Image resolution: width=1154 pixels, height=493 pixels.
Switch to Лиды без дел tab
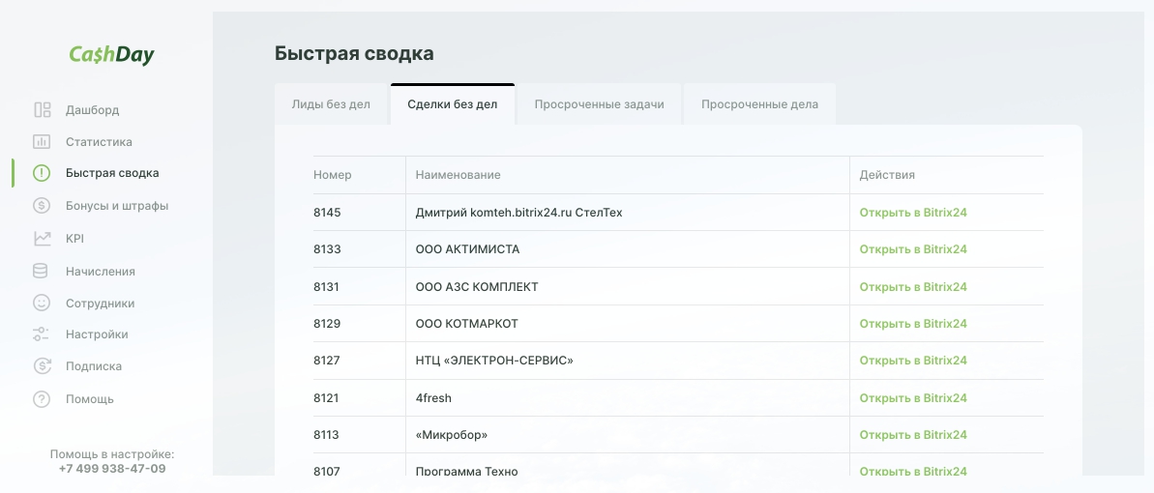tap(331, 103)
